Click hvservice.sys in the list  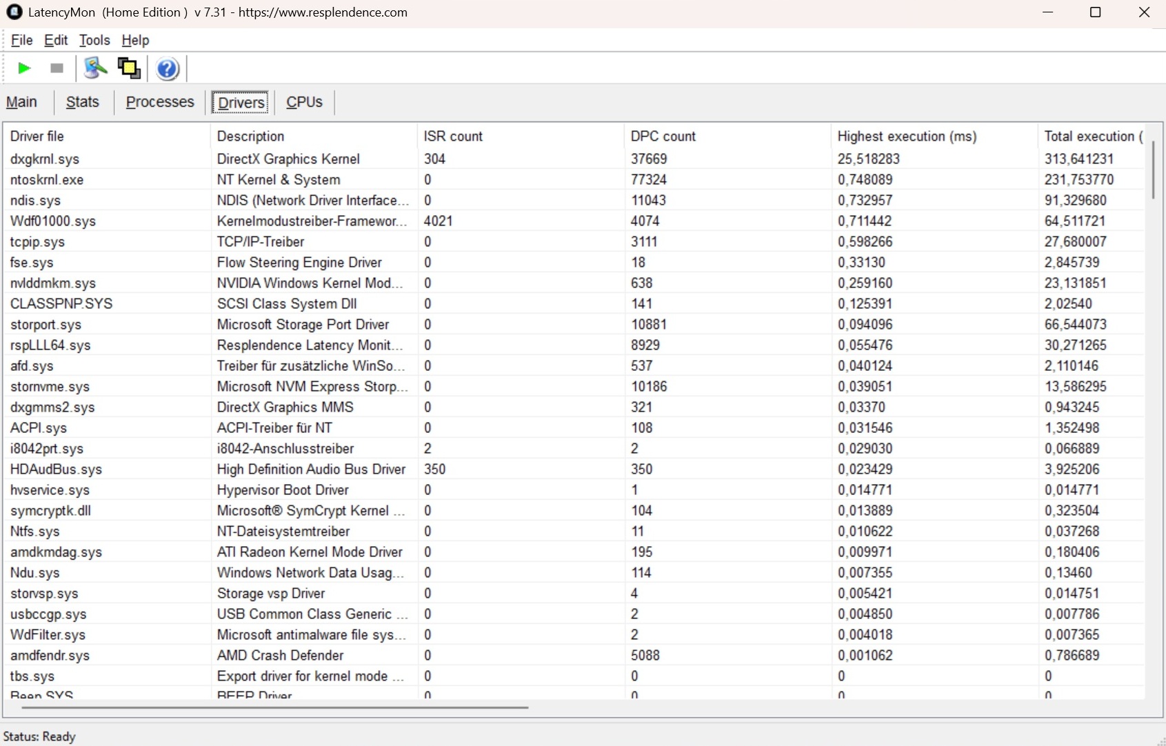coord(574,490)
